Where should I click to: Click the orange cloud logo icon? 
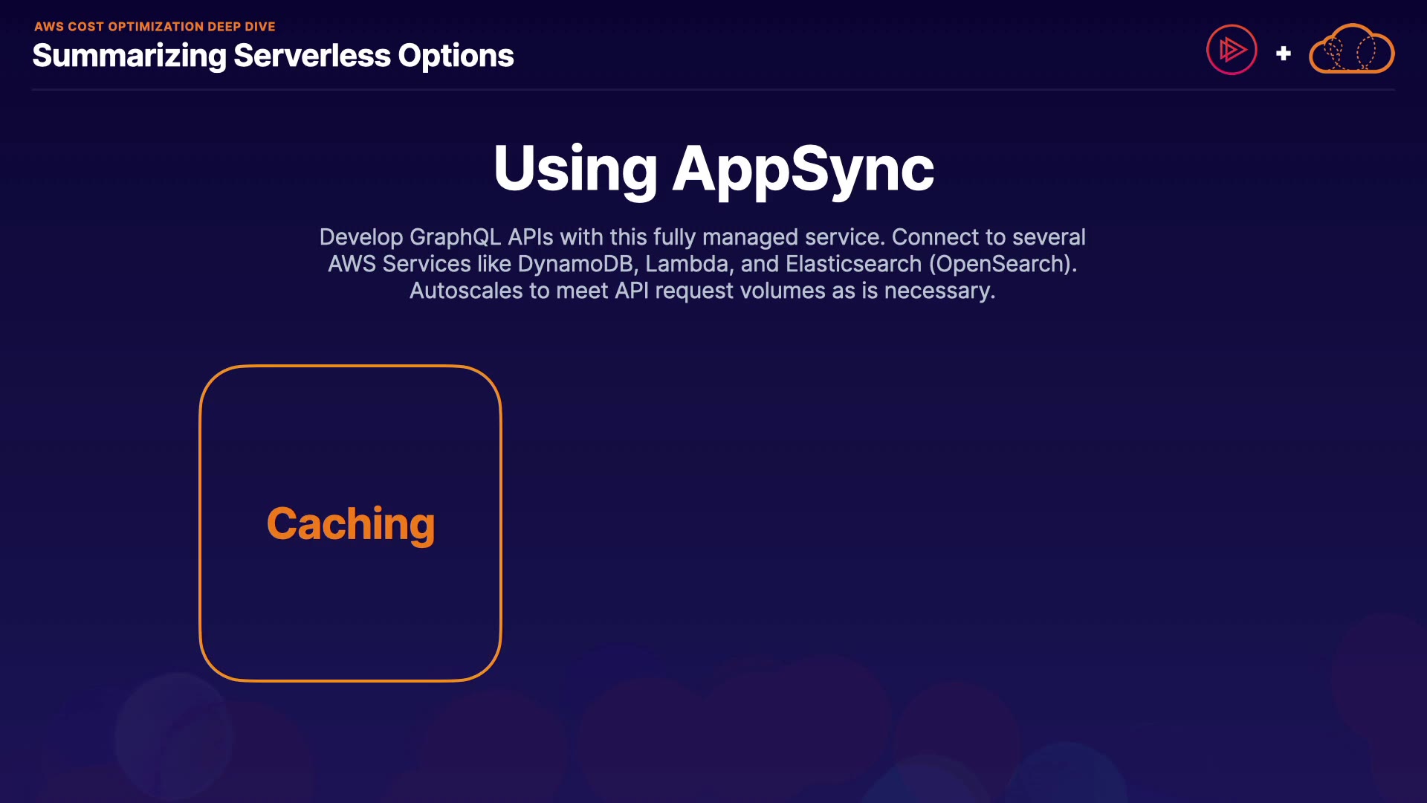click(x=1351, y=50)
